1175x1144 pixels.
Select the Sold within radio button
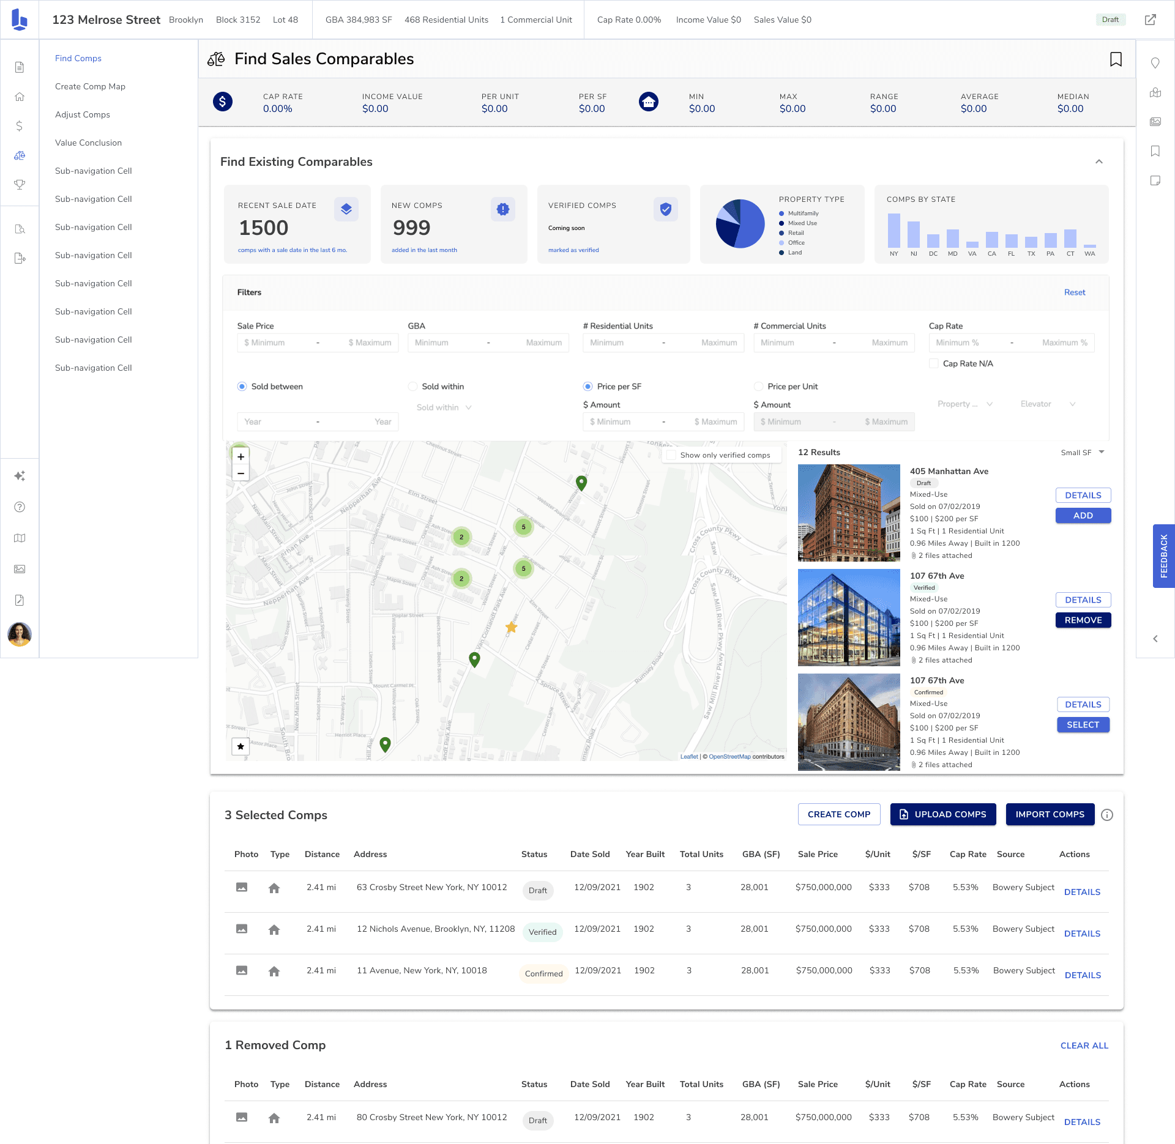pos(413,387)
